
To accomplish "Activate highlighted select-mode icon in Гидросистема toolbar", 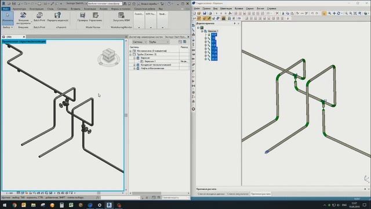I will pyautogui.click(x=324, y=13).
